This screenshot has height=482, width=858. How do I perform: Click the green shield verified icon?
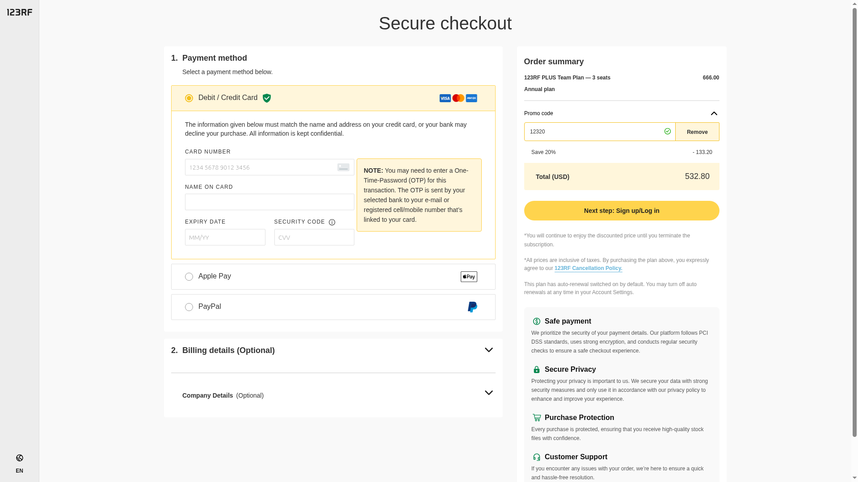tap(267, 98)
